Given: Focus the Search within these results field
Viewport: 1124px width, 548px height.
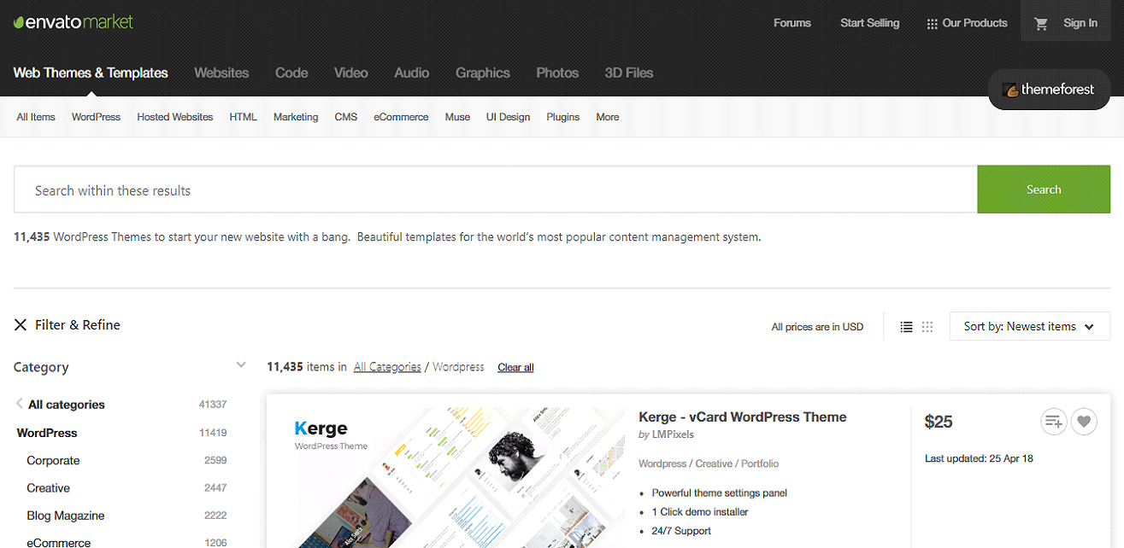Looking at the screenshot, I should pyautogui.click(x=496, y=189).
